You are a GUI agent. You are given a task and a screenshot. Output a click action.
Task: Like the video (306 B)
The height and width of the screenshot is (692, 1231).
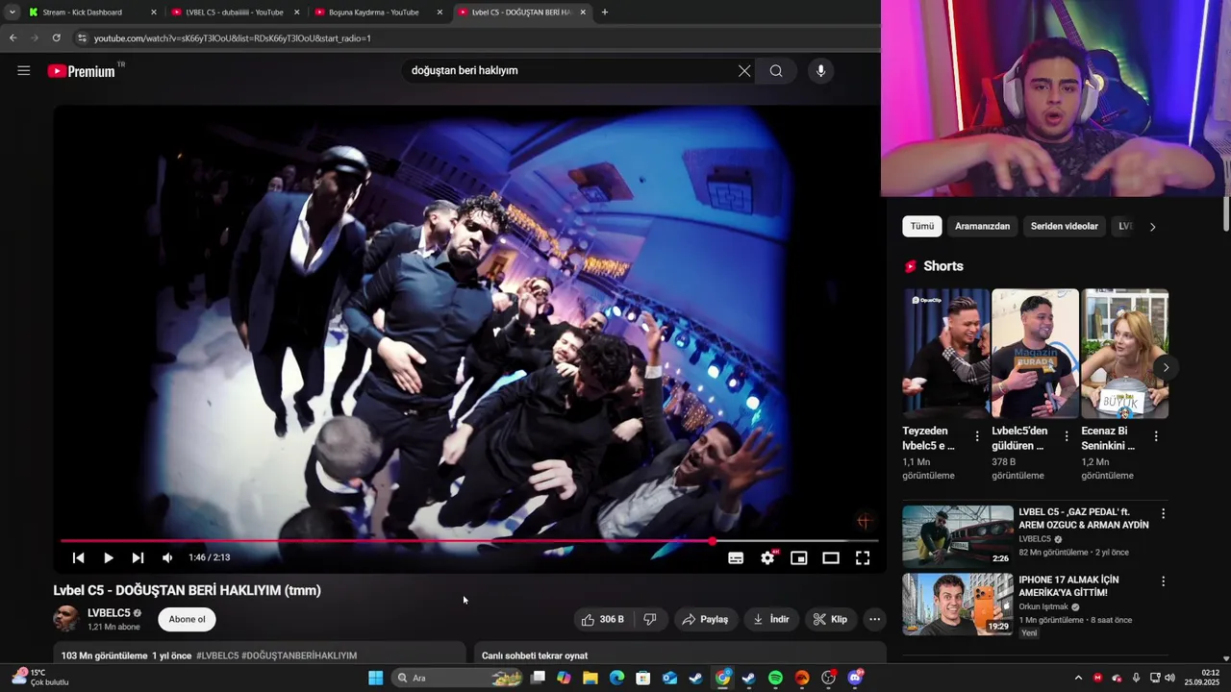point(603,619)
